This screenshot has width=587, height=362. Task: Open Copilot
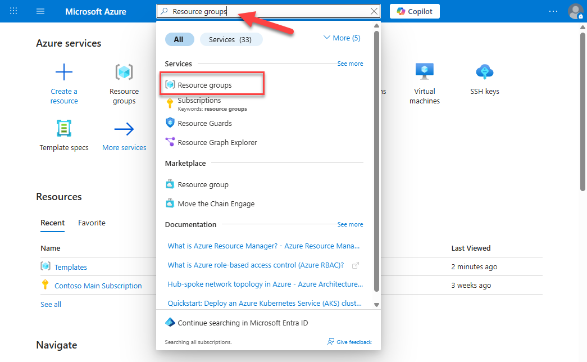tap(415, 11)
